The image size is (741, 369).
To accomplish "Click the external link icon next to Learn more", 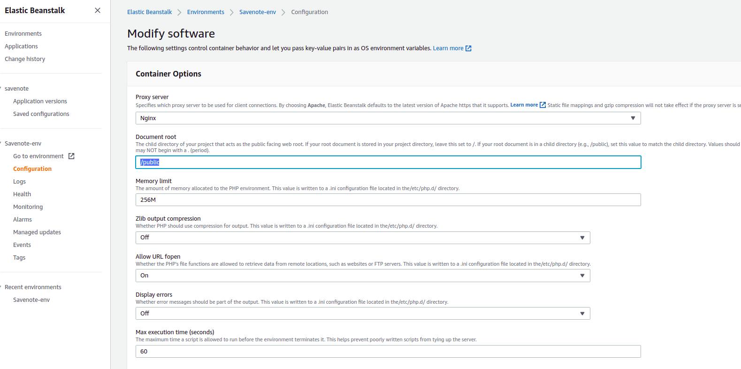I will 468,48.
